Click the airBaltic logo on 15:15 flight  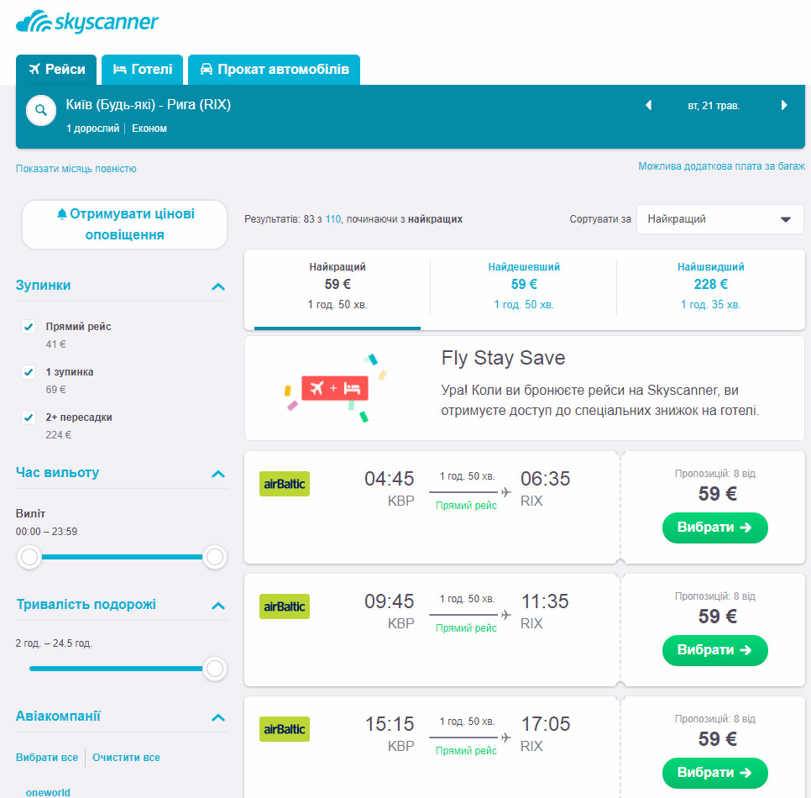tap(285, 729)
